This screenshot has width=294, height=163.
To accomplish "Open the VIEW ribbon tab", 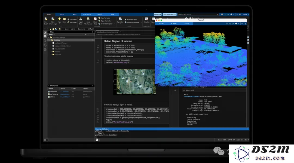I will [x=112, y=14].
